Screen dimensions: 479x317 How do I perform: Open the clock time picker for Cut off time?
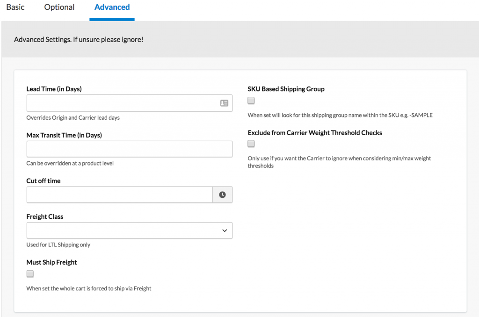(x=222, y=195)
